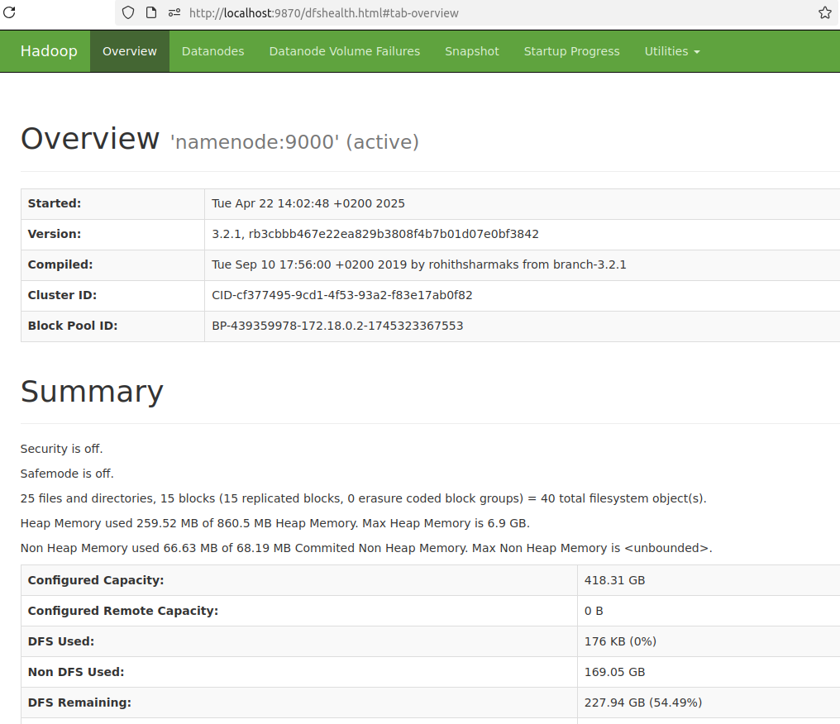Image resolution: width=840 pixels, height=724 pixels.
Task: Select start time 'Tue Apr 22 14:02:48 +0200 2025'
Action: click(308, 203)
